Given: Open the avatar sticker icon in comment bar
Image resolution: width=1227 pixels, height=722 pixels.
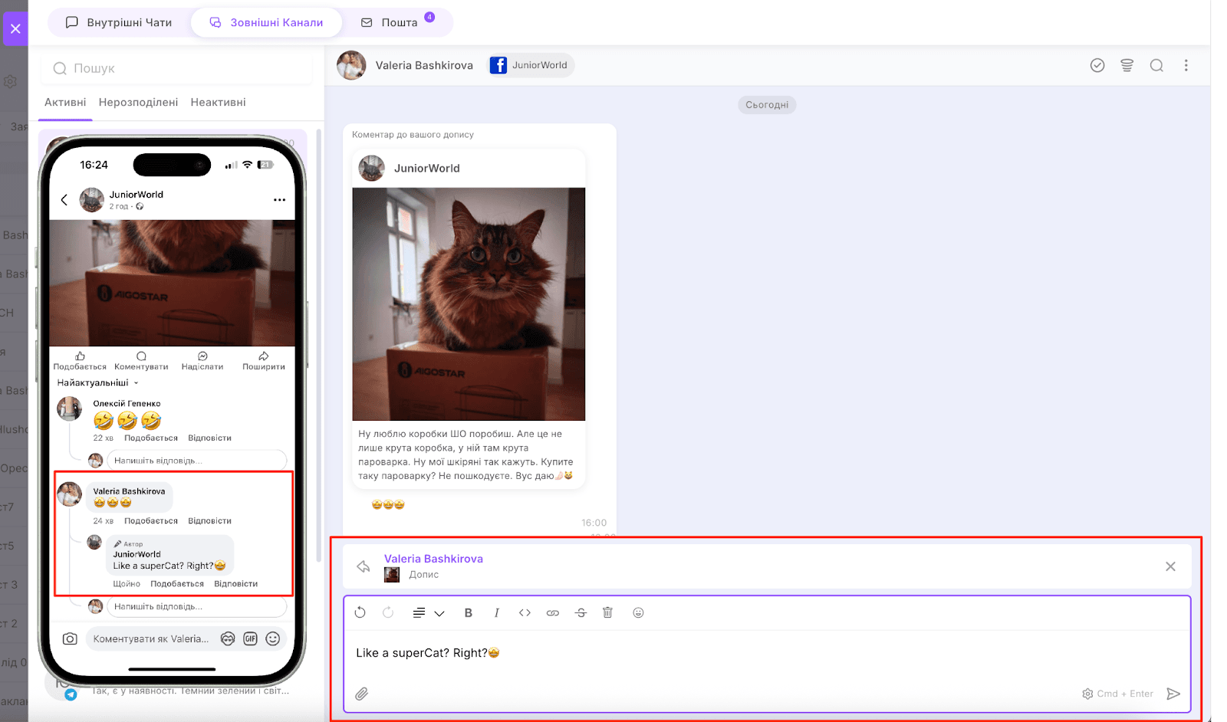Looking at the screenshot, I should tap(228, 639).
